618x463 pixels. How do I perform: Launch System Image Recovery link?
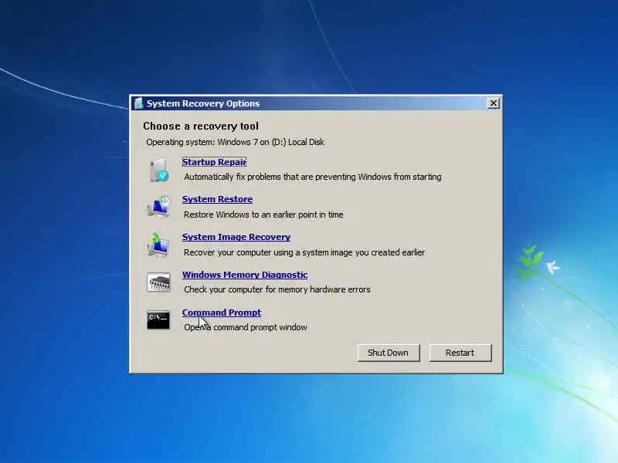click(x=236, y=237)
